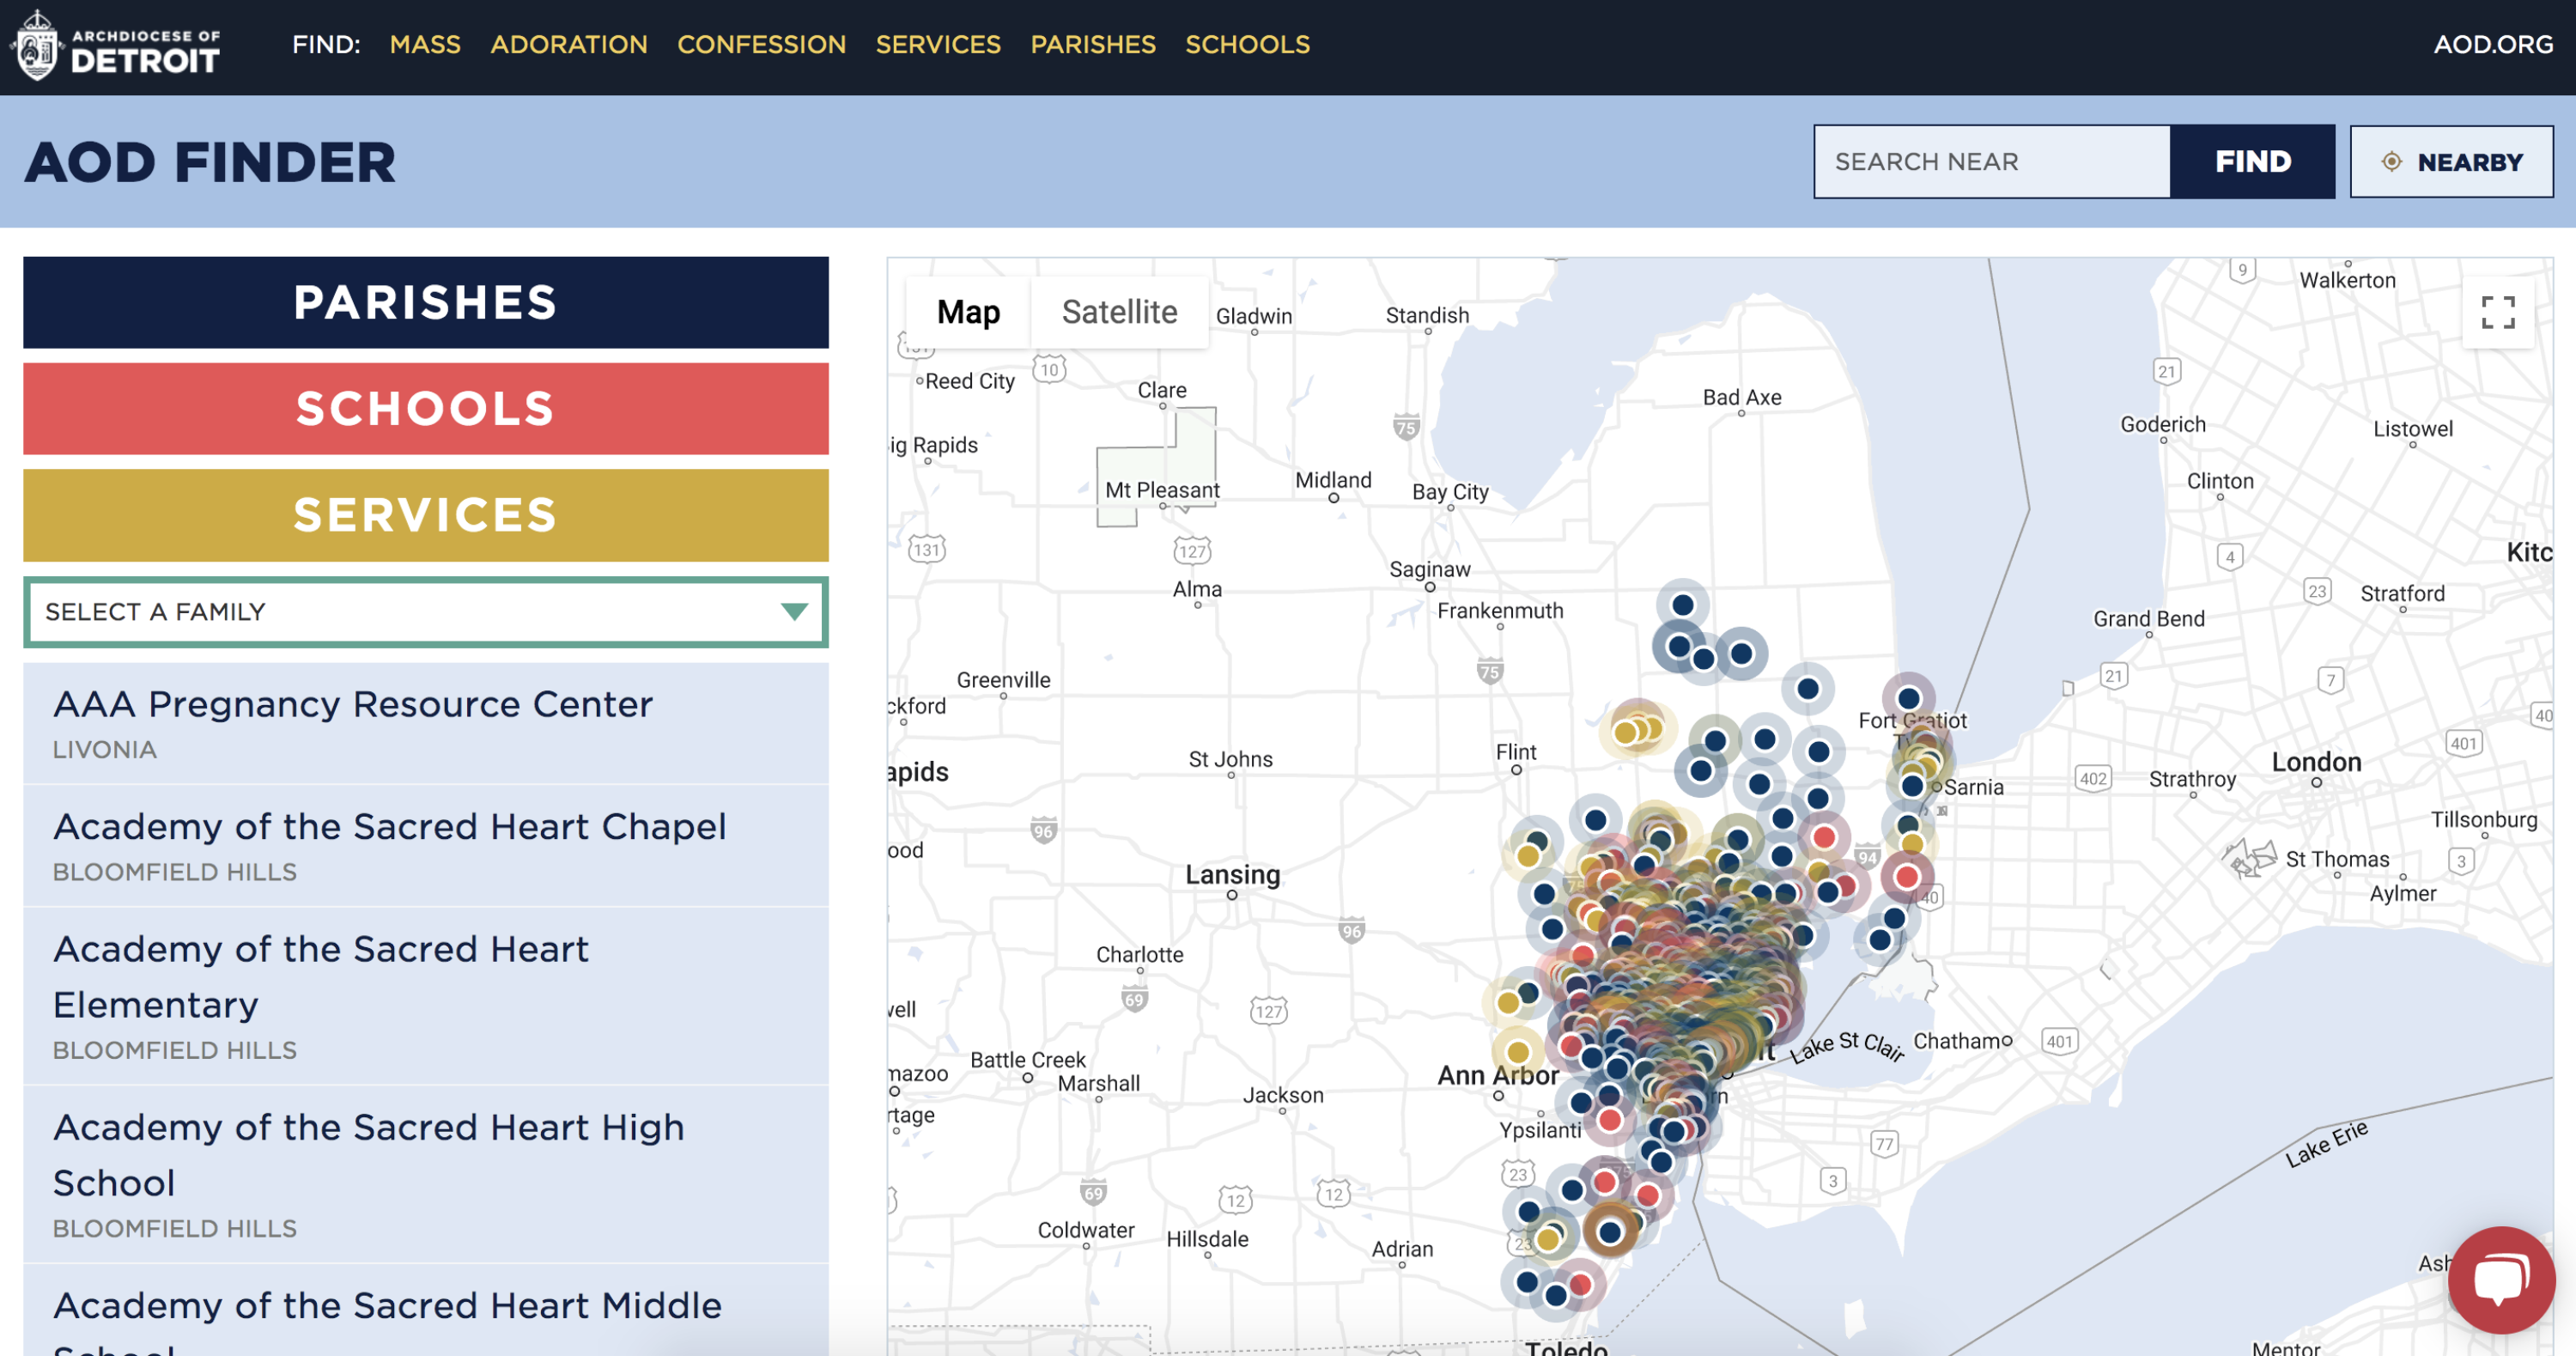Click the northernmost blue parish marker
The image size is (2576, 1356).
(x=1682, y=605)
